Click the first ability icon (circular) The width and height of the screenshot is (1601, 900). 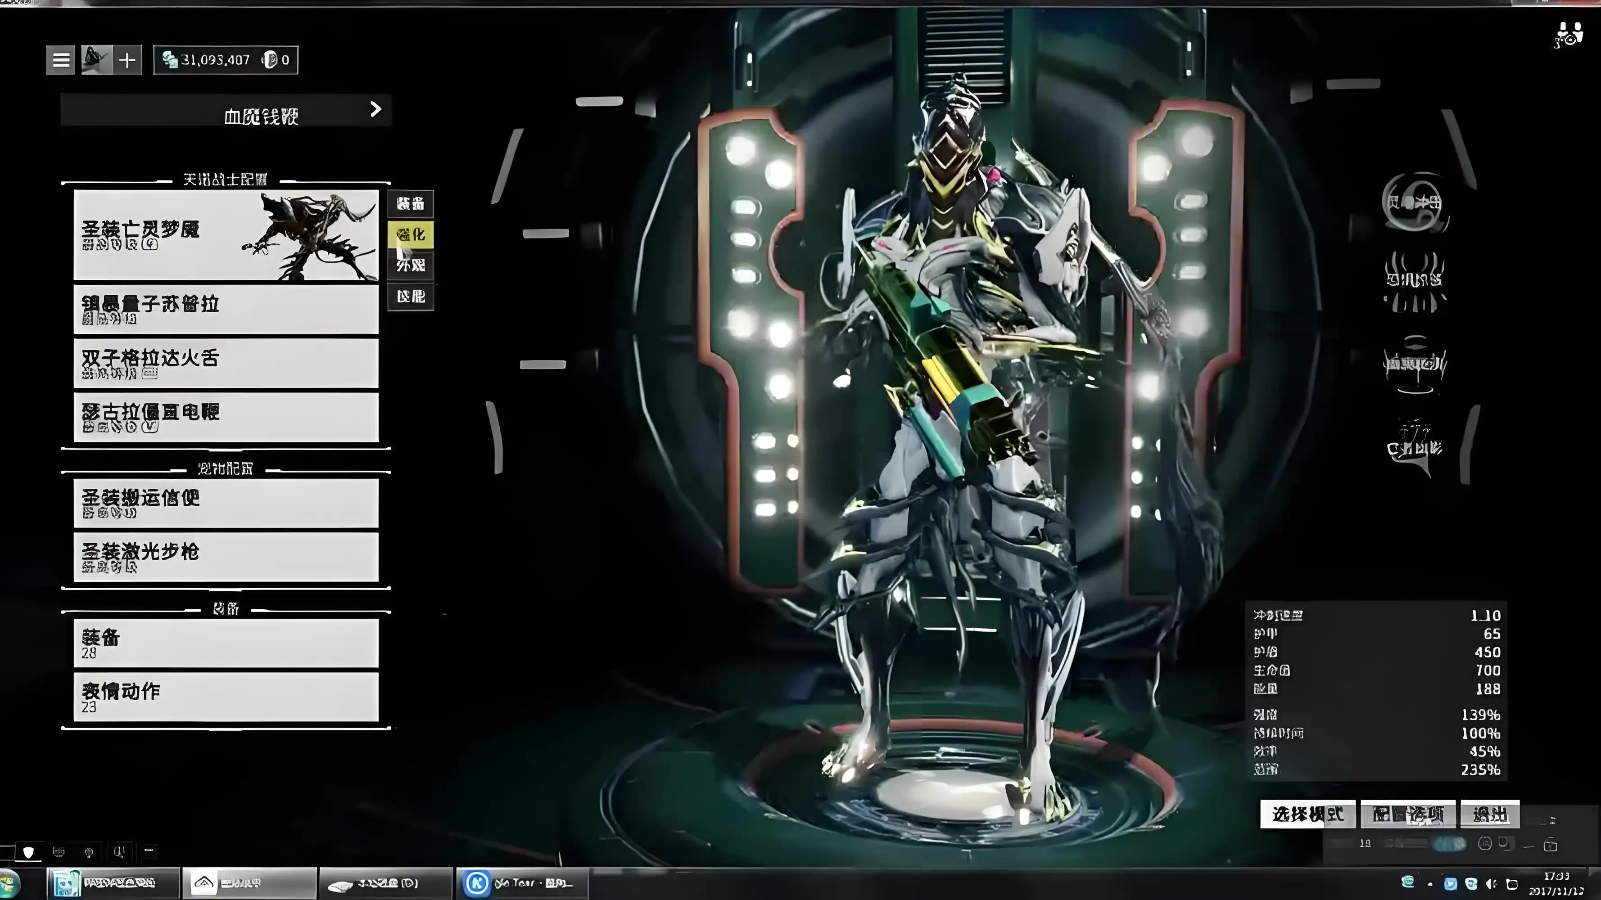coord(1415,202)
